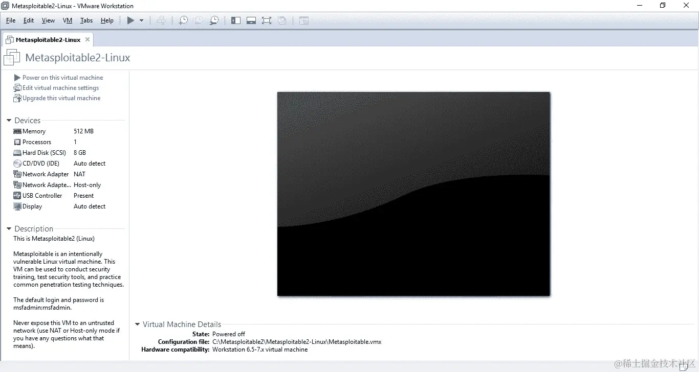
Task: Collapse the Devices section
Action: click(x=9, y=121)
